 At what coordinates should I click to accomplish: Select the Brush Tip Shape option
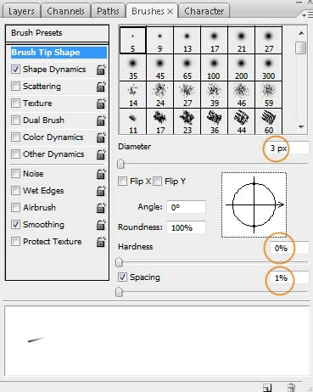59,53
